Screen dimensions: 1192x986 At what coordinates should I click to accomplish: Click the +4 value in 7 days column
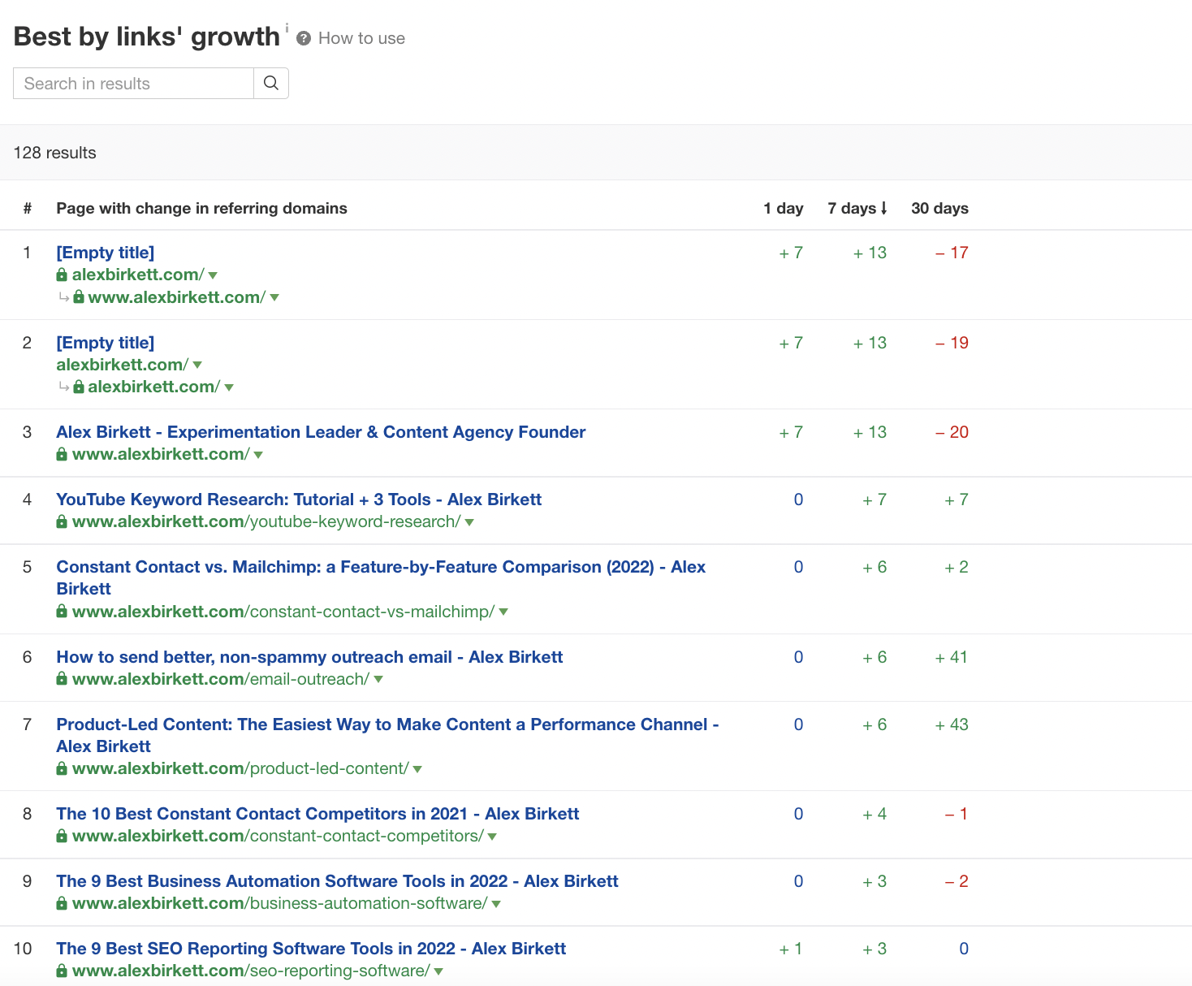[x=875, y=814]
